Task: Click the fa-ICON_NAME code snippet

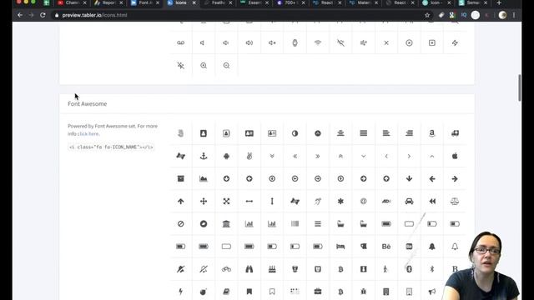Action: pyautogui.click(x=111, y=147)
